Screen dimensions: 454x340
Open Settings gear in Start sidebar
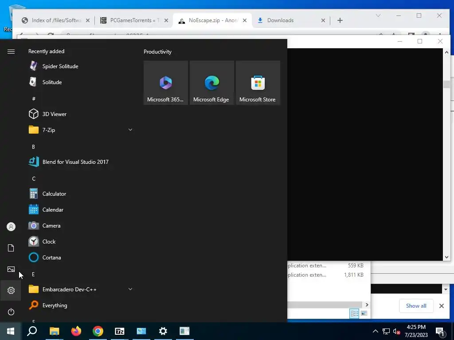pos(11,290)
